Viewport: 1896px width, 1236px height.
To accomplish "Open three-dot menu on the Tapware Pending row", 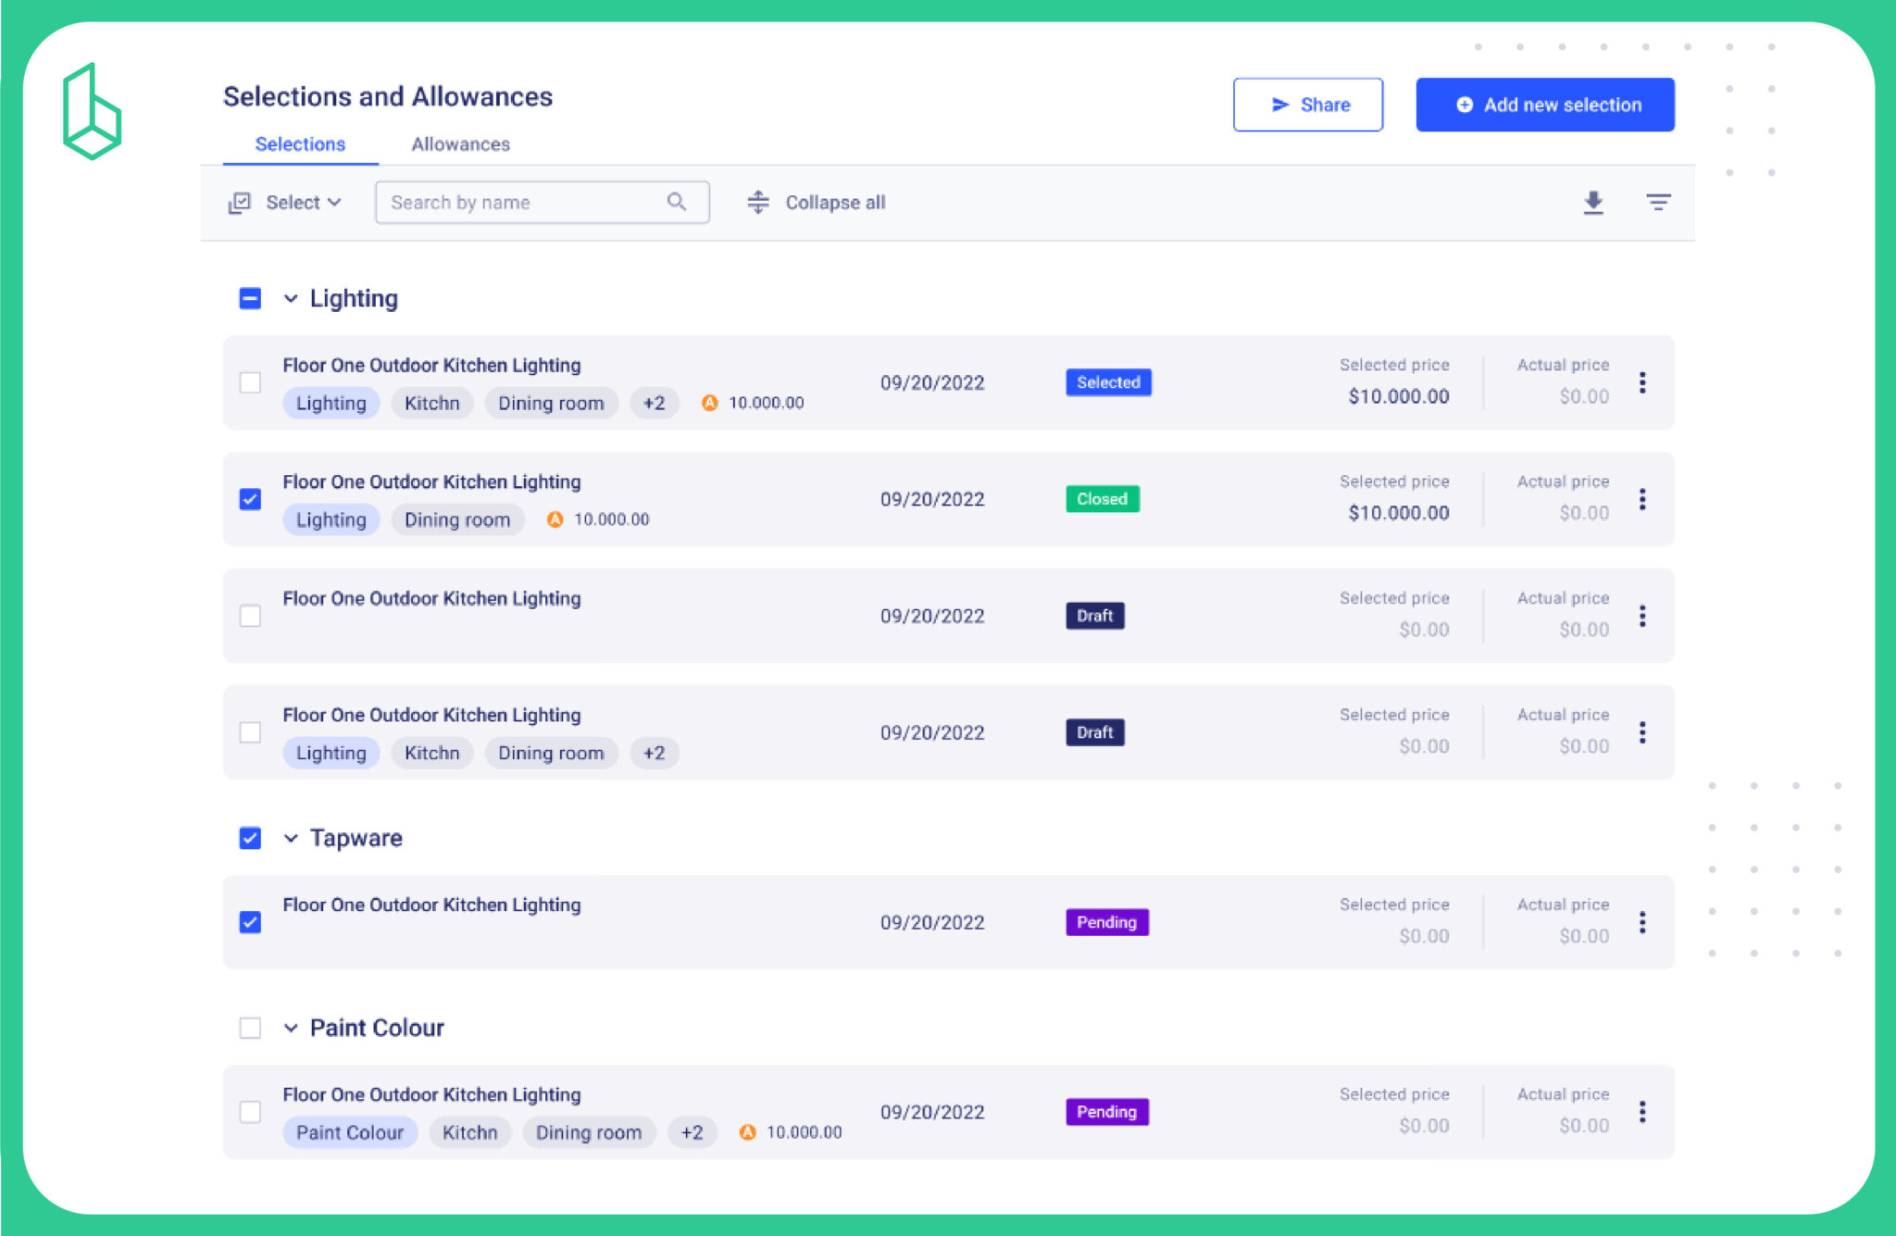I will 1641,922.
